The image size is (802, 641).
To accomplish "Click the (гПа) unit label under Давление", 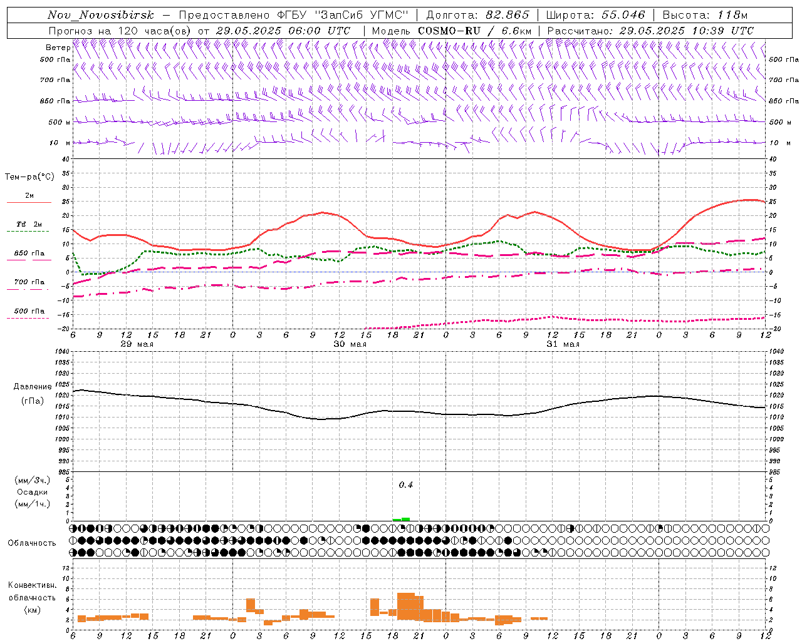I will point(33,401).
